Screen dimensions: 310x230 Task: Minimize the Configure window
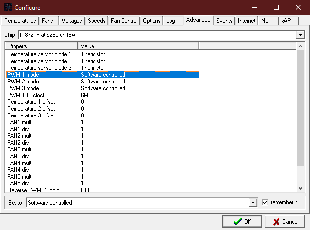(254, 8)
